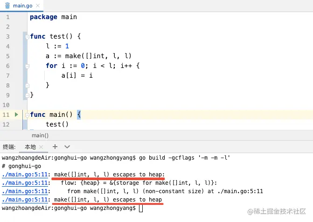Click 'make([]int, l, l)' code on line 5

pyautogui.click(x=98, y=56)
